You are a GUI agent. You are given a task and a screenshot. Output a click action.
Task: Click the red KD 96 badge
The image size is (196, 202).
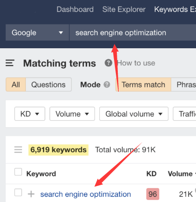point(153,194)
